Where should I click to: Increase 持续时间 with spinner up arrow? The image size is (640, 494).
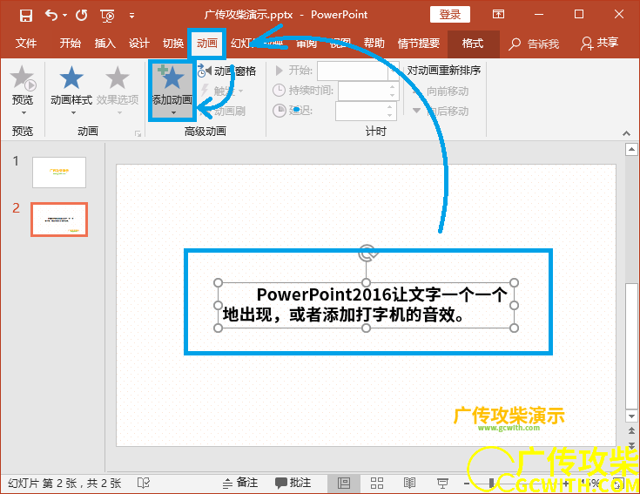pyautogui.click(x=392, y=86)
